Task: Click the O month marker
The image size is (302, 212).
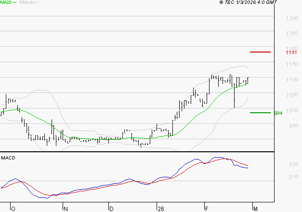Action: (x=13, y=209)
